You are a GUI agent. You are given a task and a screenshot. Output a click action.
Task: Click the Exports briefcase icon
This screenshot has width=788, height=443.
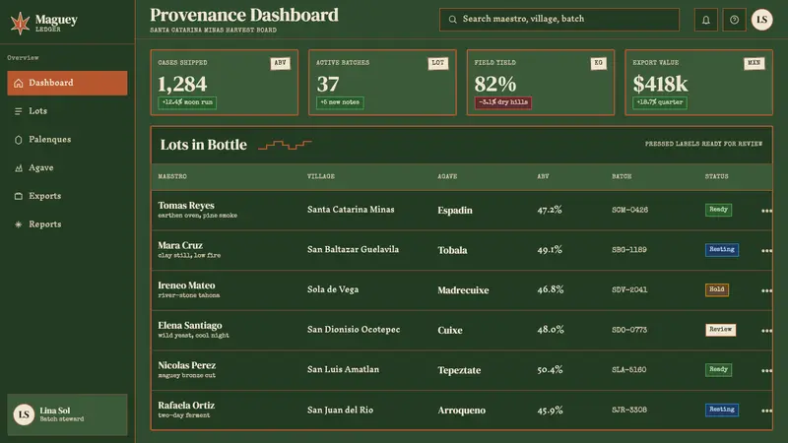pos(19,196)
